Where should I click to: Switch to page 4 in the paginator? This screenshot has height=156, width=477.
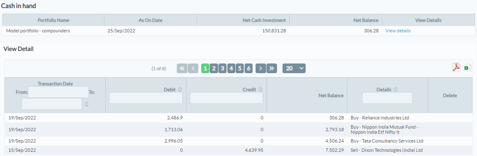click(231, 69)
